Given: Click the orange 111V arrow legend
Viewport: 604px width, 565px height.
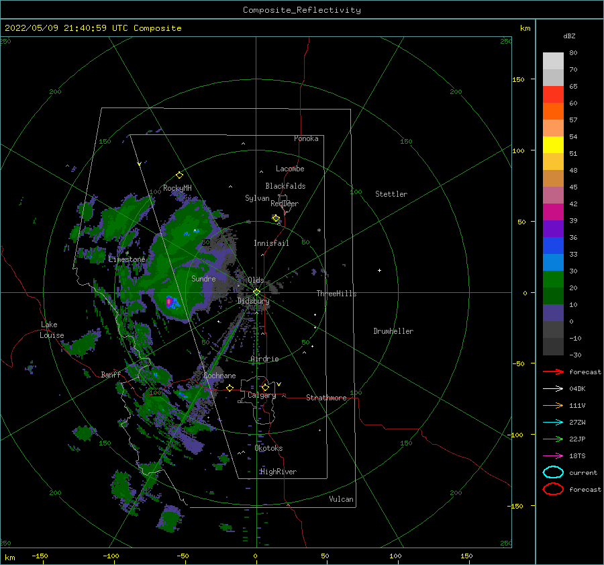Looking at the screenshot, I should 553,405.
